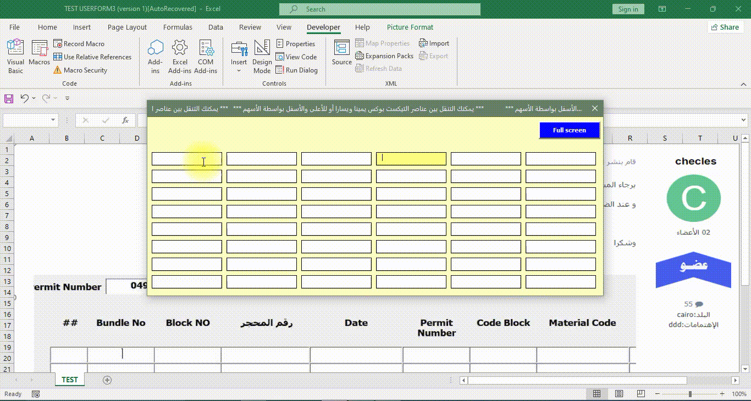Open control Properties

(296, 43)
